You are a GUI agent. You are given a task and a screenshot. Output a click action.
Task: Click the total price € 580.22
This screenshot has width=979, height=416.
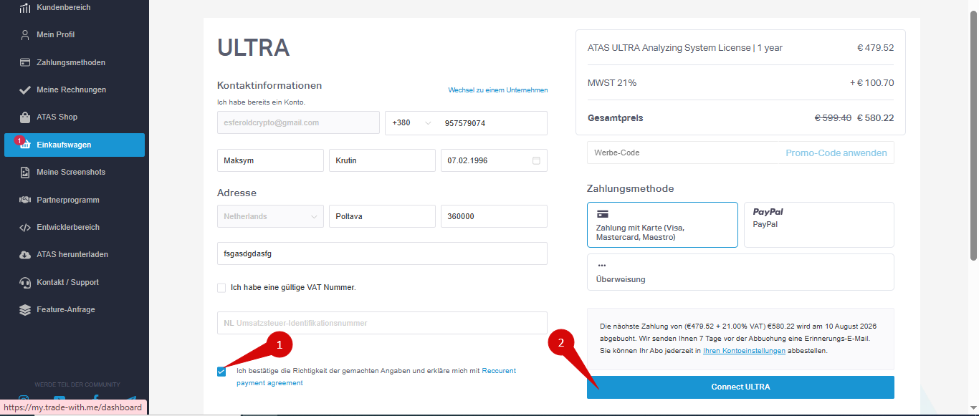tap(876, 118)
